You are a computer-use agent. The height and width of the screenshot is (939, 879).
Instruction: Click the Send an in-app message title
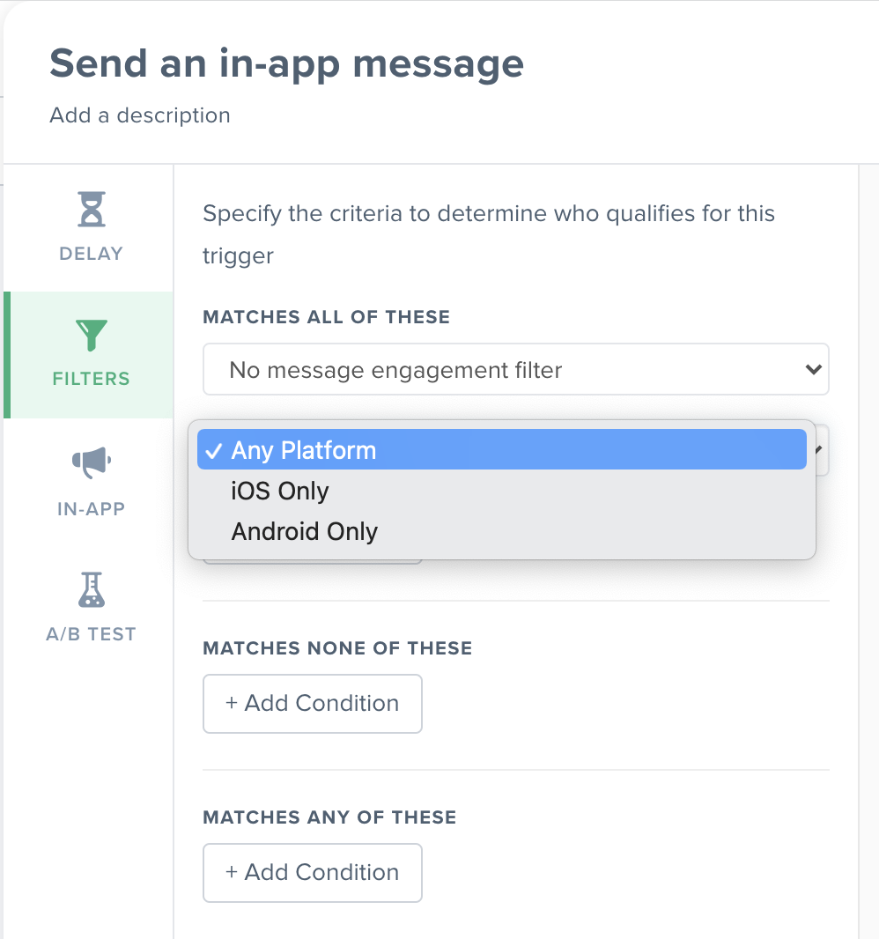(287, 63)
